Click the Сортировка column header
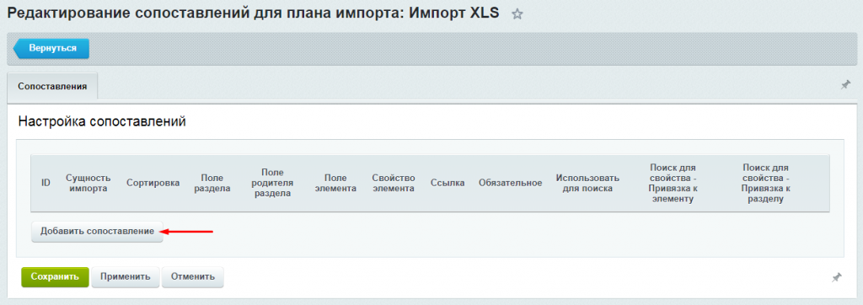Image resolution: width=863 pixels, height=305 pixels. (153, 184)
